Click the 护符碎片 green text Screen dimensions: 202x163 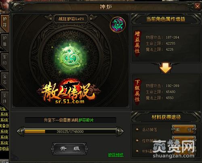coord(86,120)
